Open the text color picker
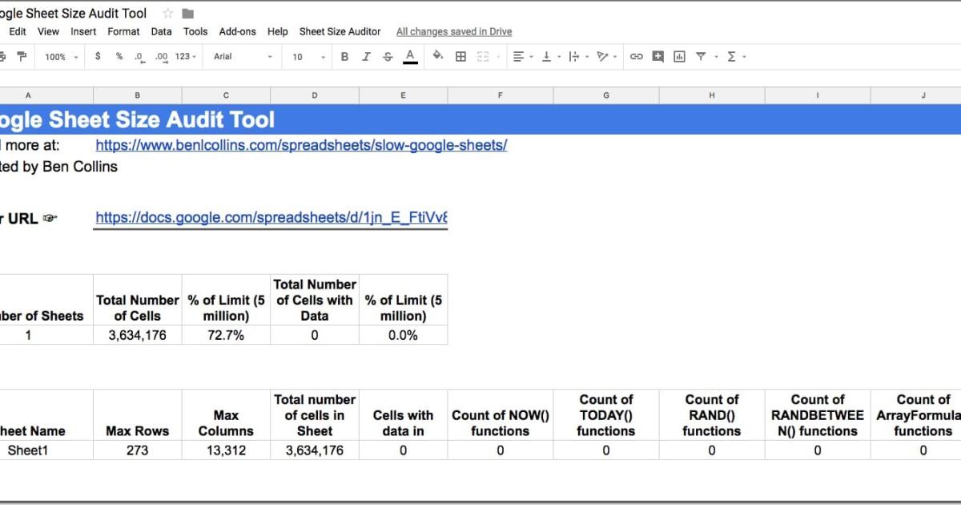The width and height of the screenshot is (961, 505). (411, 56)
